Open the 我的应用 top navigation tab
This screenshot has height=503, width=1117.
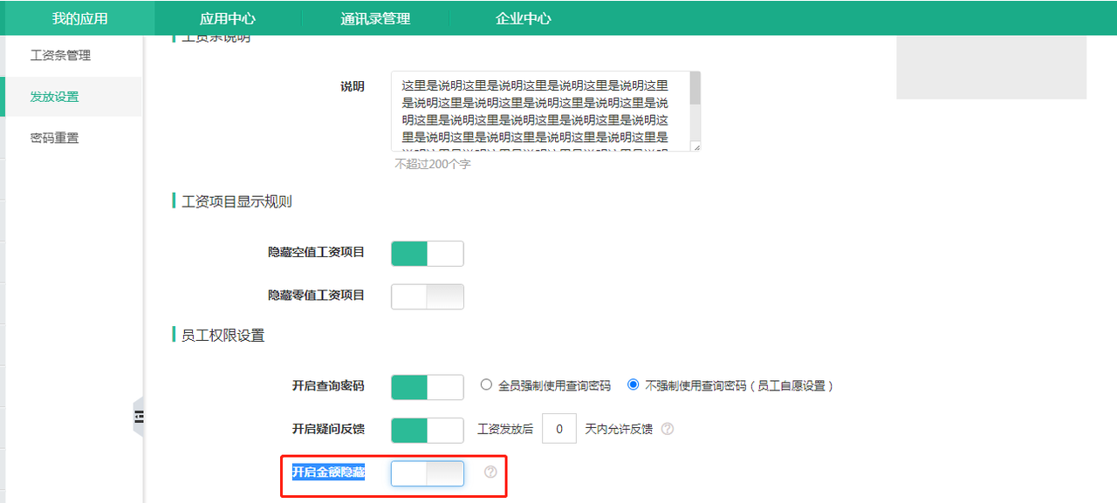pyautogui.click(x=79, y=18)
